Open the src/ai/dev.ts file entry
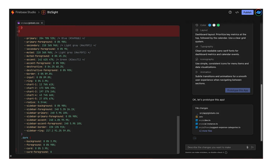The height and width of the screenshot is (164, 274). tap(204, 120)
